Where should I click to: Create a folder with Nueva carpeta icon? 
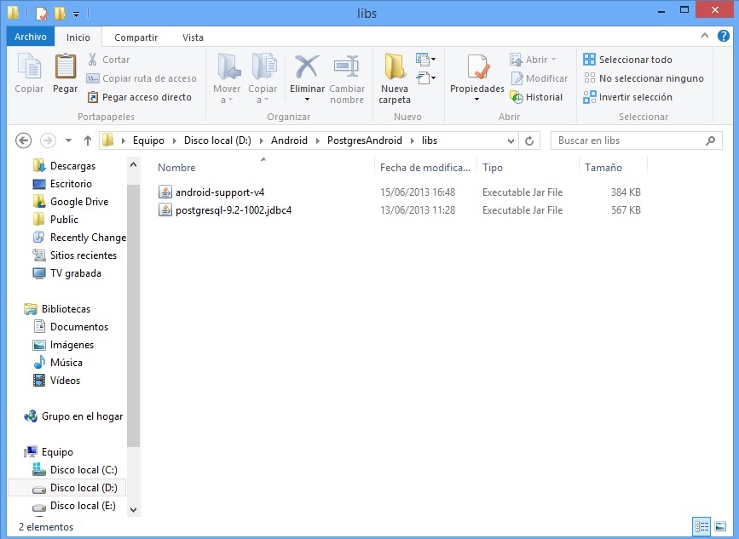pyautogui.click(x=395, y=68)
